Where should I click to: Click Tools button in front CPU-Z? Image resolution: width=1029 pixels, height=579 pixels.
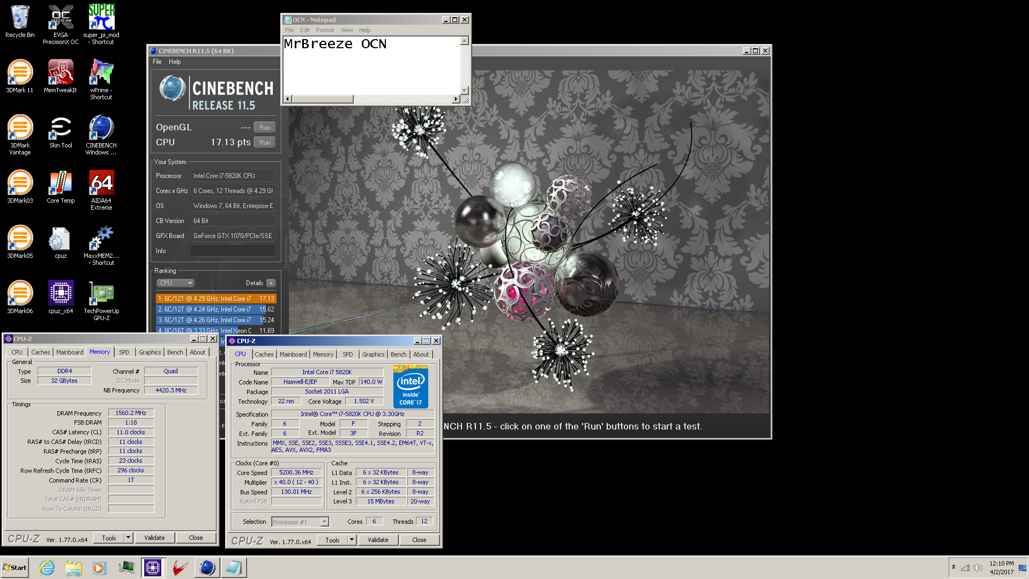(x=332, y=540)
